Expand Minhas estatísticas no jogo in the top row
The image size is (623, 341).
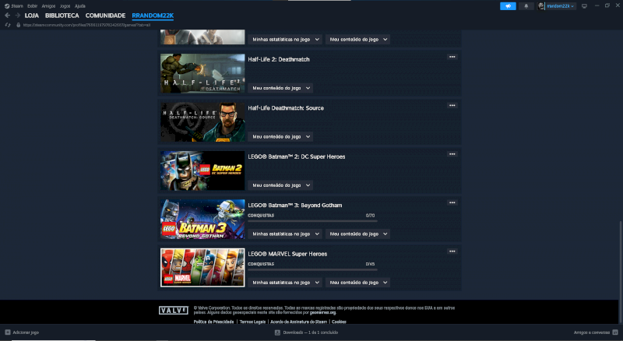pyautogui.click(x=285, y=40)
